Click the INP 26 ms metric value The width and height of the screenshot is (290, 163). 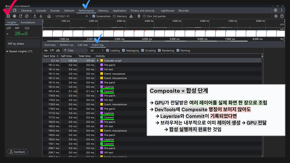pos(20,34)
